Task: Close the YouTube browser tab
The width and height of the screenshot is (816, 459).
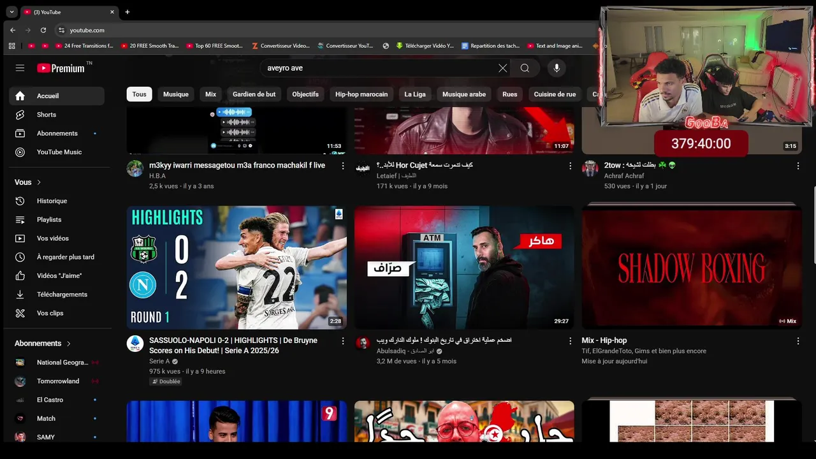Action: tap(113, 11)
